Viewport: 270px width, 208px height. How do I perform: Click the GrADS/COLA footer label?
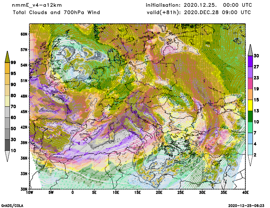tap(12, 205)
